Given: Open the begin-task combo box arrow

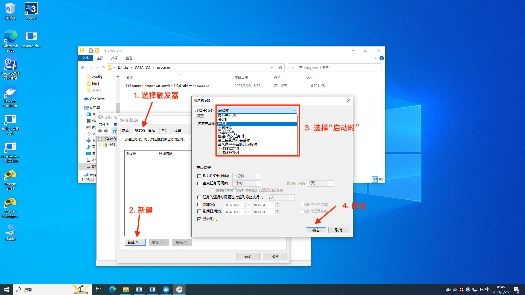Looking at the screenshot, I should pos(294,110).
